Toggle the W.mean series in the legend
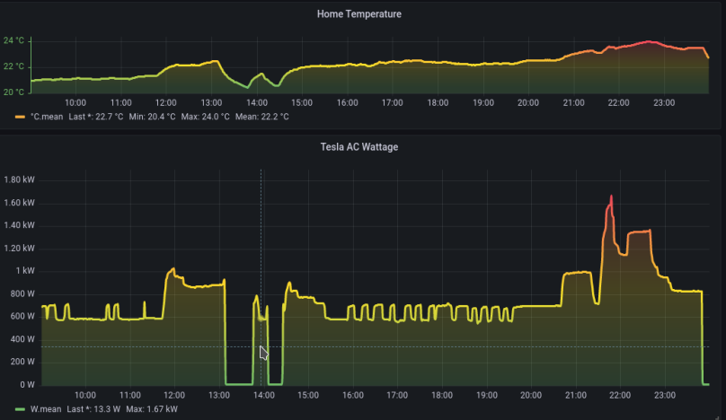Screen dimensions: 726x420 click(46, 409)
